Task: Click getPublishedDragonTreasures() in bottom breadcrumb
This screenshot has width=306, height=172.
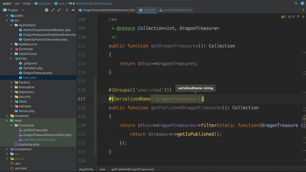Action: click(x=133, y=169)
